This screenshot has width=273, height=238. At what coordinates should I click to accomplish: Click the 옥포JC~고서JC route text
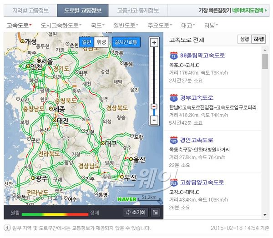[x=184, y=65]
